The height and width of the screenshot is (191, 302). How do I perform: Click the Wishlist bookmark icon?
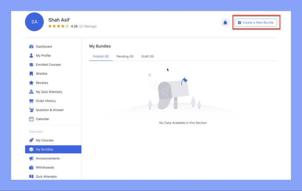[31, 74]
